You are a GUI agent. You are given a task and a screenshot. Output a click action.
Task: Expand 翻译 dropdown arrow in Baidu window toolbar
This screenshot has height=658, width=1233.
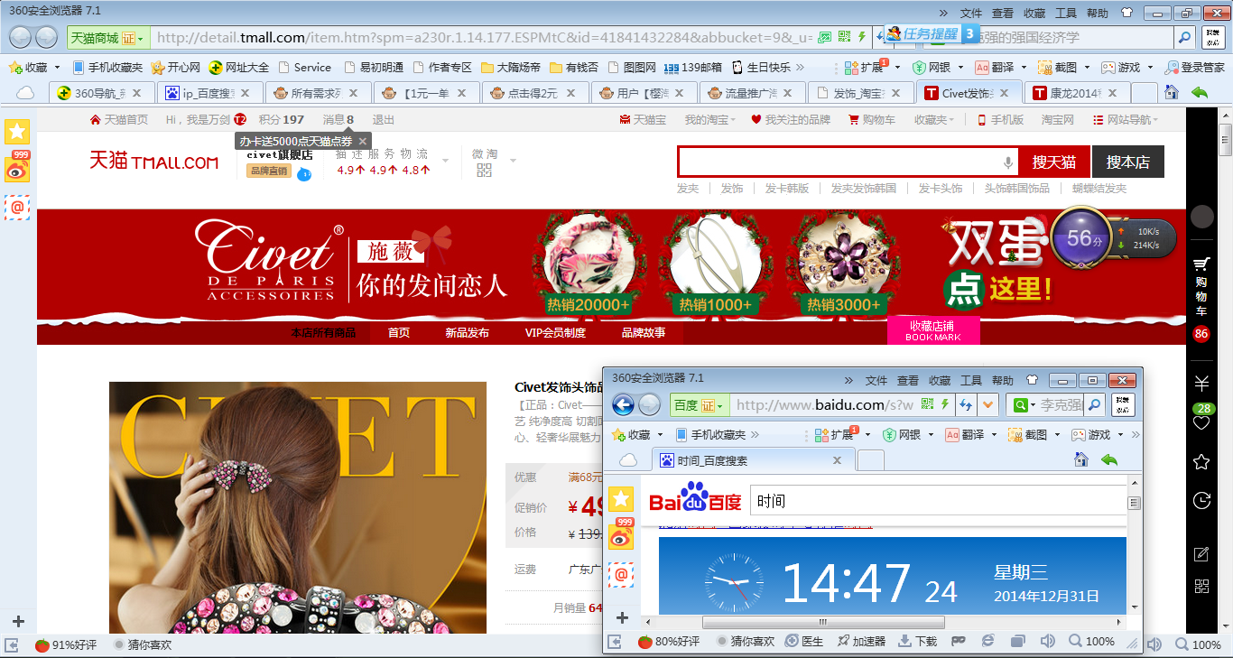tap(994, 434)
